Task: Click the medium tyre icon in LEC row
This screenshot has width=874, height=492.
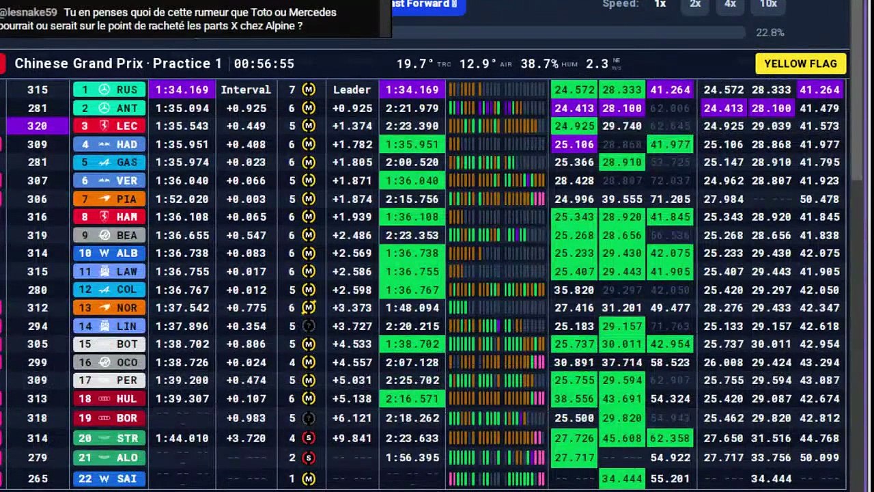Action: coord(309,126)
